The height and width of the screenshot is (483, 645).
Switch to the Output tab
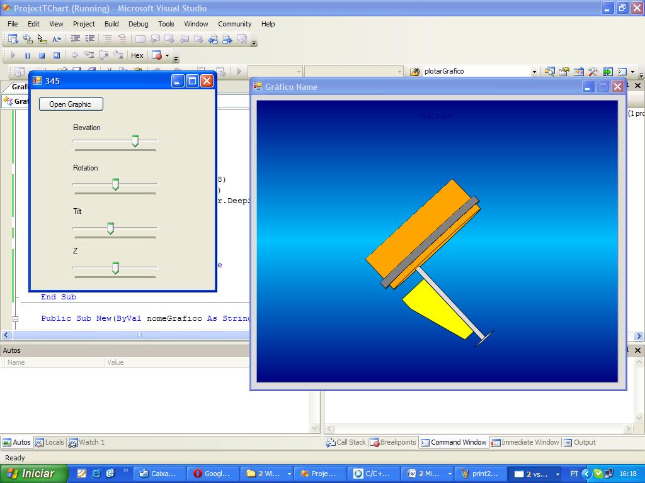[x=580, y=442]
